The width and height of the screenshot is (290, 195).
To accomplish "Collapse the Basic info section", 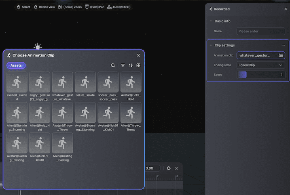I will [x=211, y=21].
